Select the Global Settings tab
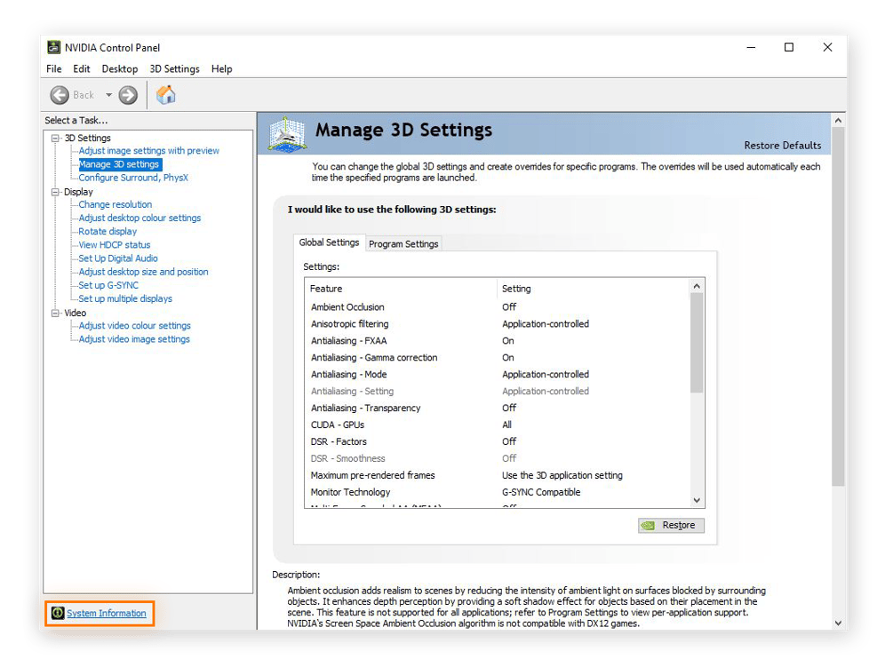The height and width of the screenshot is (667, 885). click(x=327, y=242)
